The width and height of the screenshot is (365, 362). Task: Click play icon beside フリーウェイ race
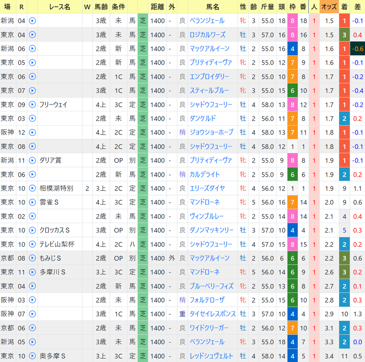[32, 104]
